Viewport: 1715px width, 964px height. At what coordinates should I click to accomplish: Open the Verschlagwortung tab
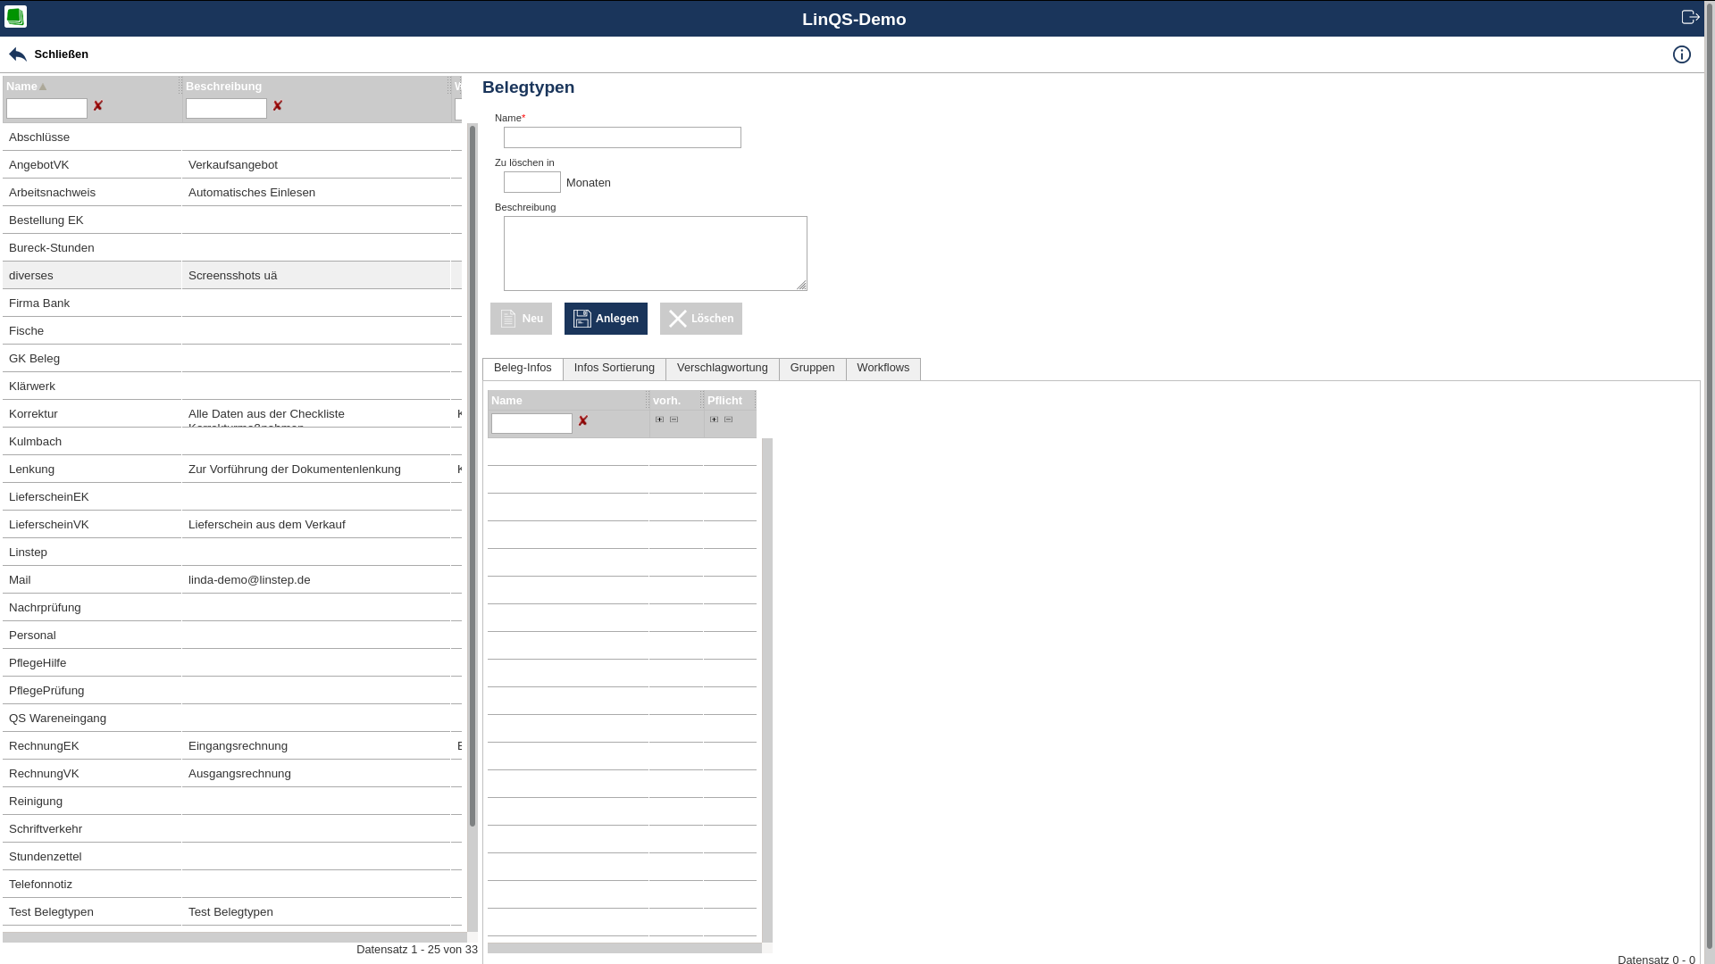pyautogui.click(x=722, y=368)
